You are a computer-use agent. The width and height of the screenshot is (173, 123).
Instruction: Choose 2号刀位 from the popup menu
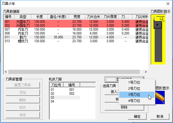click(137, 89)
